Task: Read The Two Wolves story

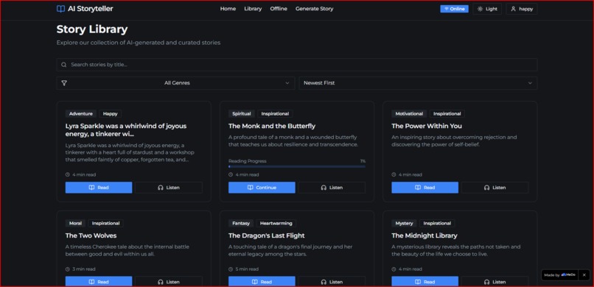Action: point(99,282)
